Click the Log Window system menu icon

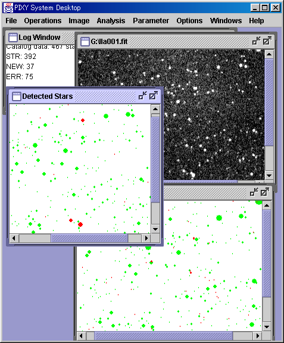13,38
